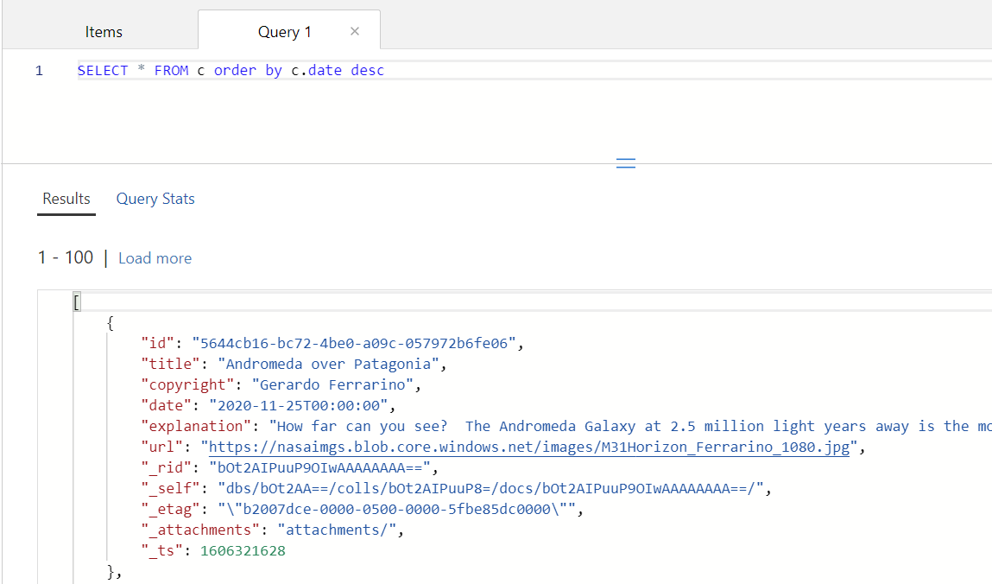Select the Query 1 tab
Image resolution: width=992 pixels, height=584 pixels.
coord(285,32)
